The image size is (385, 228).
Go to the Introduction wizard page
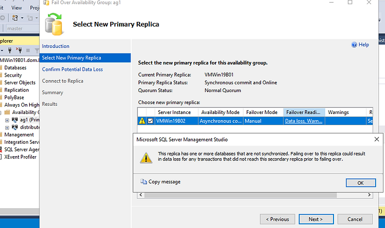click(x=56, y=46)
